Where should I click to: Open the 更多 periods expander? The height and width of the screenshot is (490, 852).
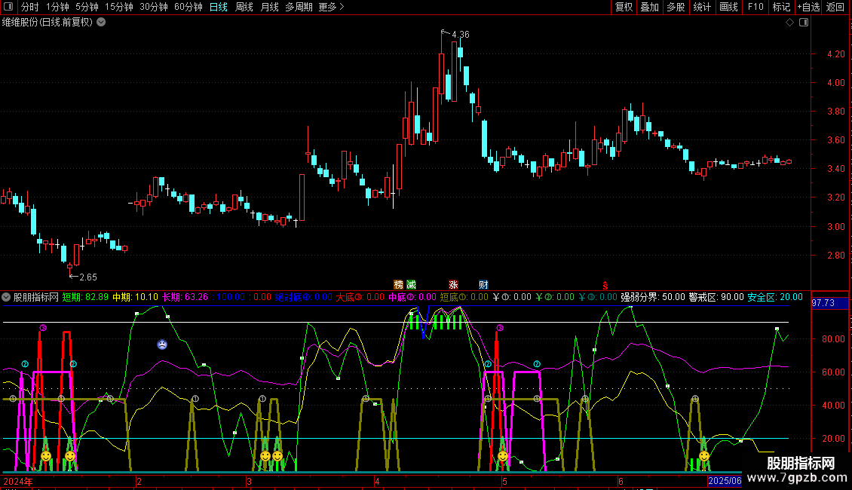click(331, 7)
